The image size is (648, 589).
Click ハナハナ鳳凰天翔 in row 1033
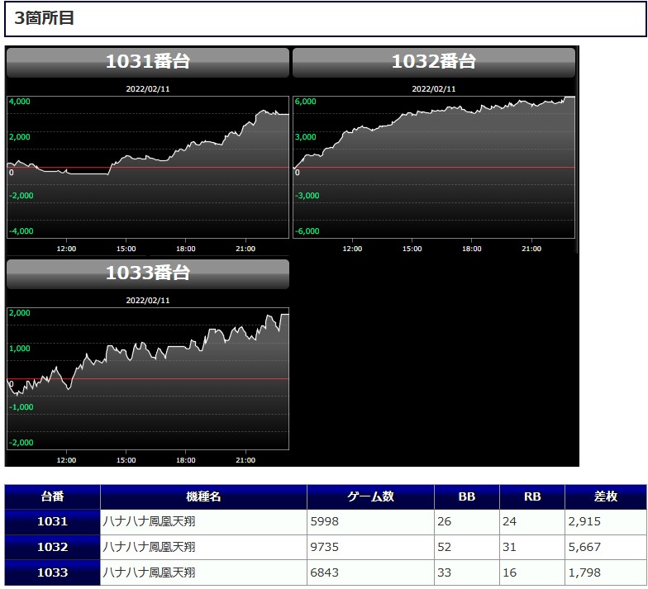(x=149, y=572)
